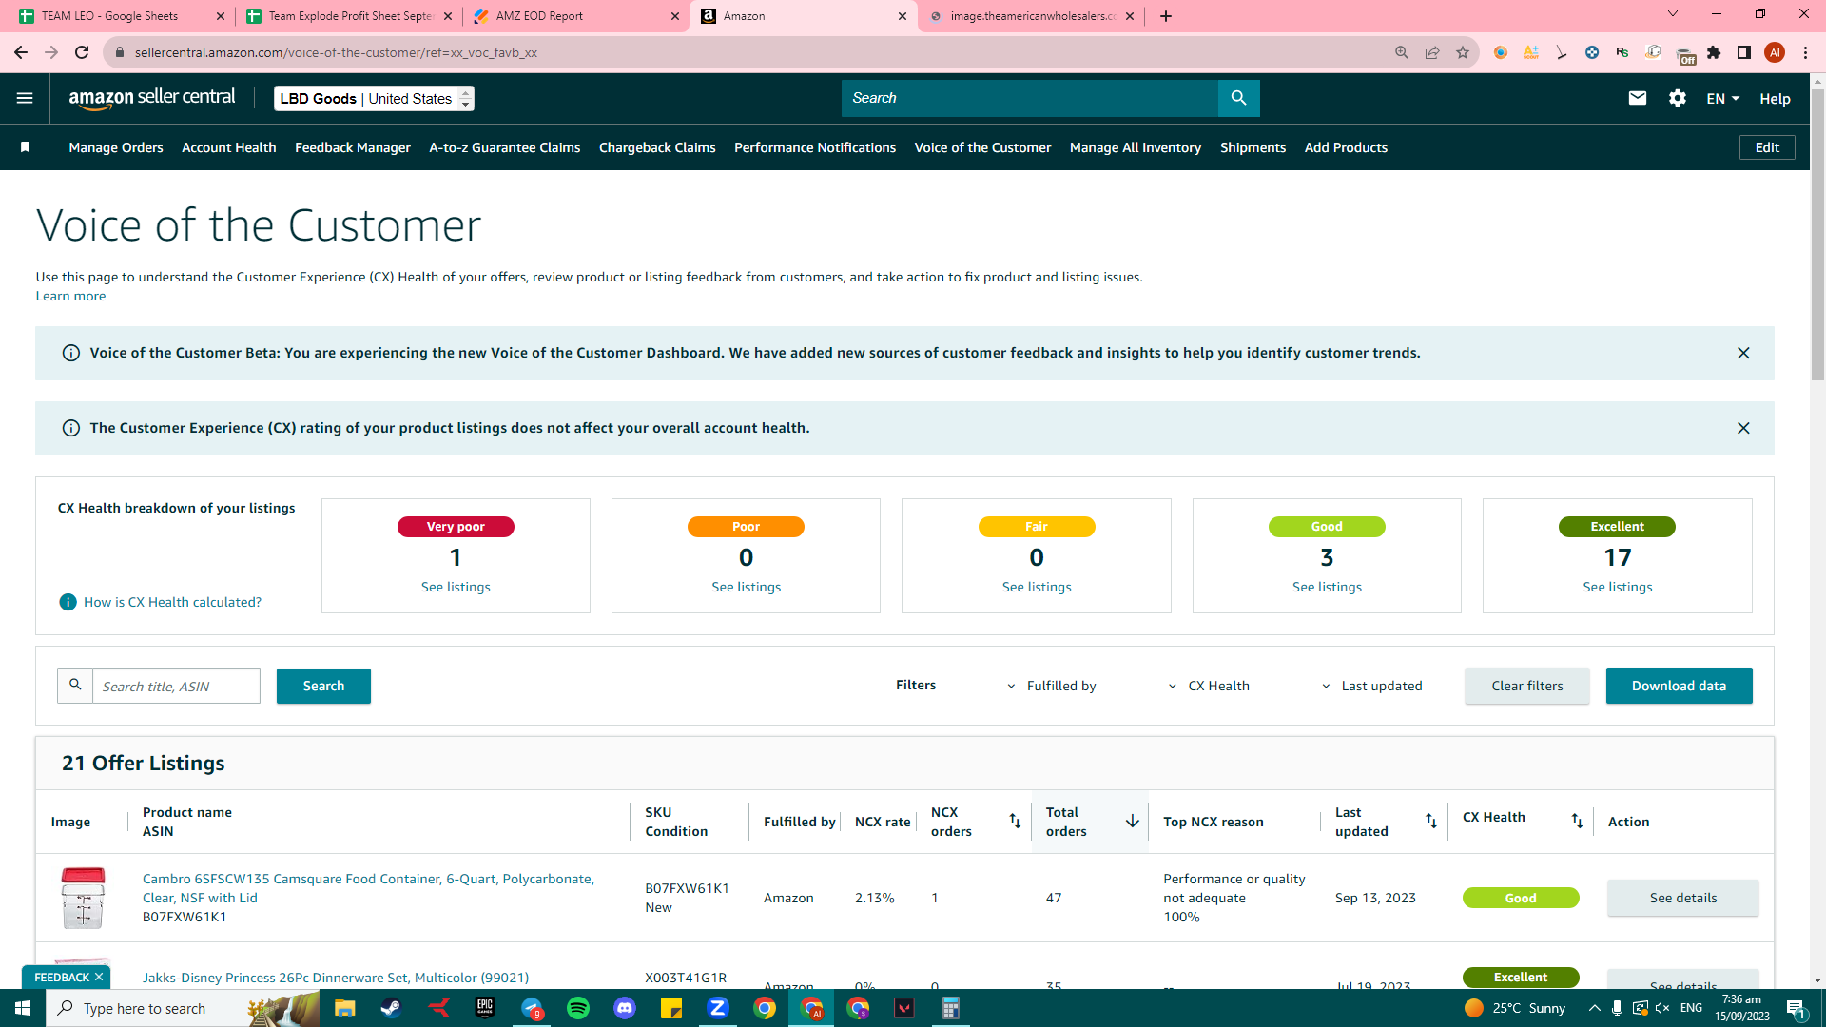
Task: Open Discord from the taskbar
Action: (625, 1008)
